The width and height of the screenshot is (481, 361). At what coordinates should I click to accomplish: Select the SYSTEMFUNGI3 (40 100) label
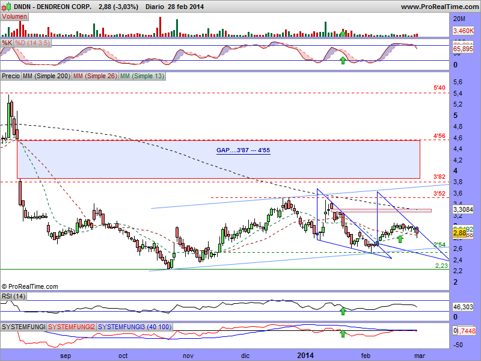pyautogui.click(x=135, y=327)
